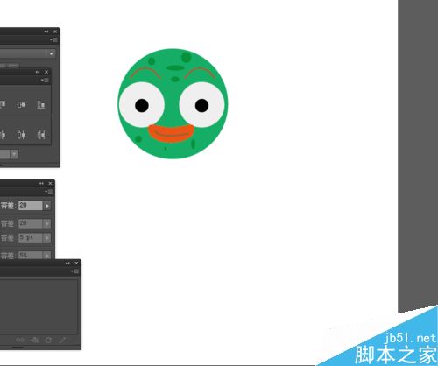Open the Align panel flyout menu

point(46,80)
